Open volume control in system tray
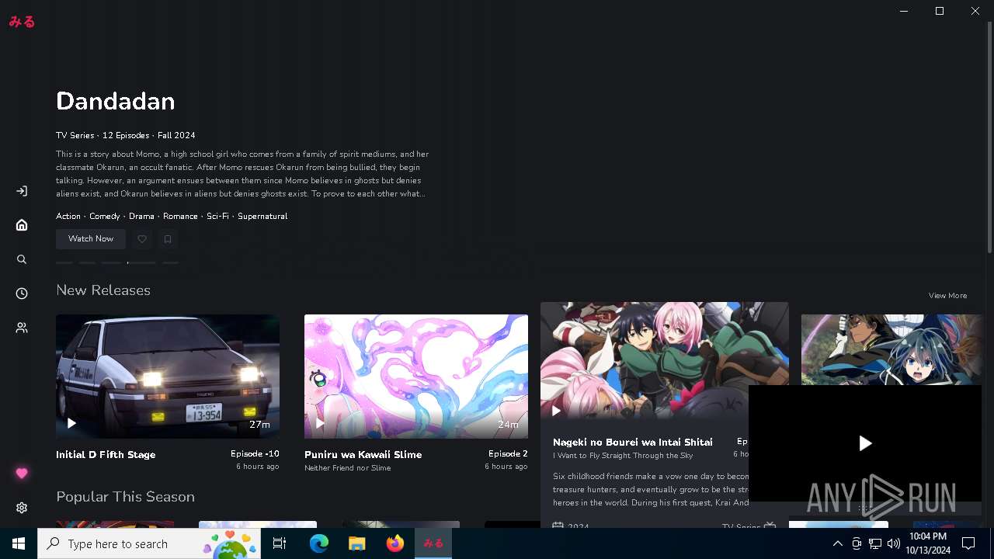 (x=894, y=543)
